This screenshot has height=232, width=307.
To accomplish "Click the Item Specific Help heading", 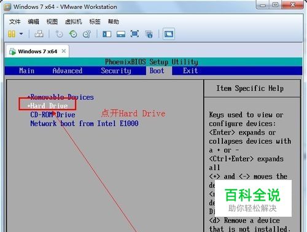I will 250,88.
